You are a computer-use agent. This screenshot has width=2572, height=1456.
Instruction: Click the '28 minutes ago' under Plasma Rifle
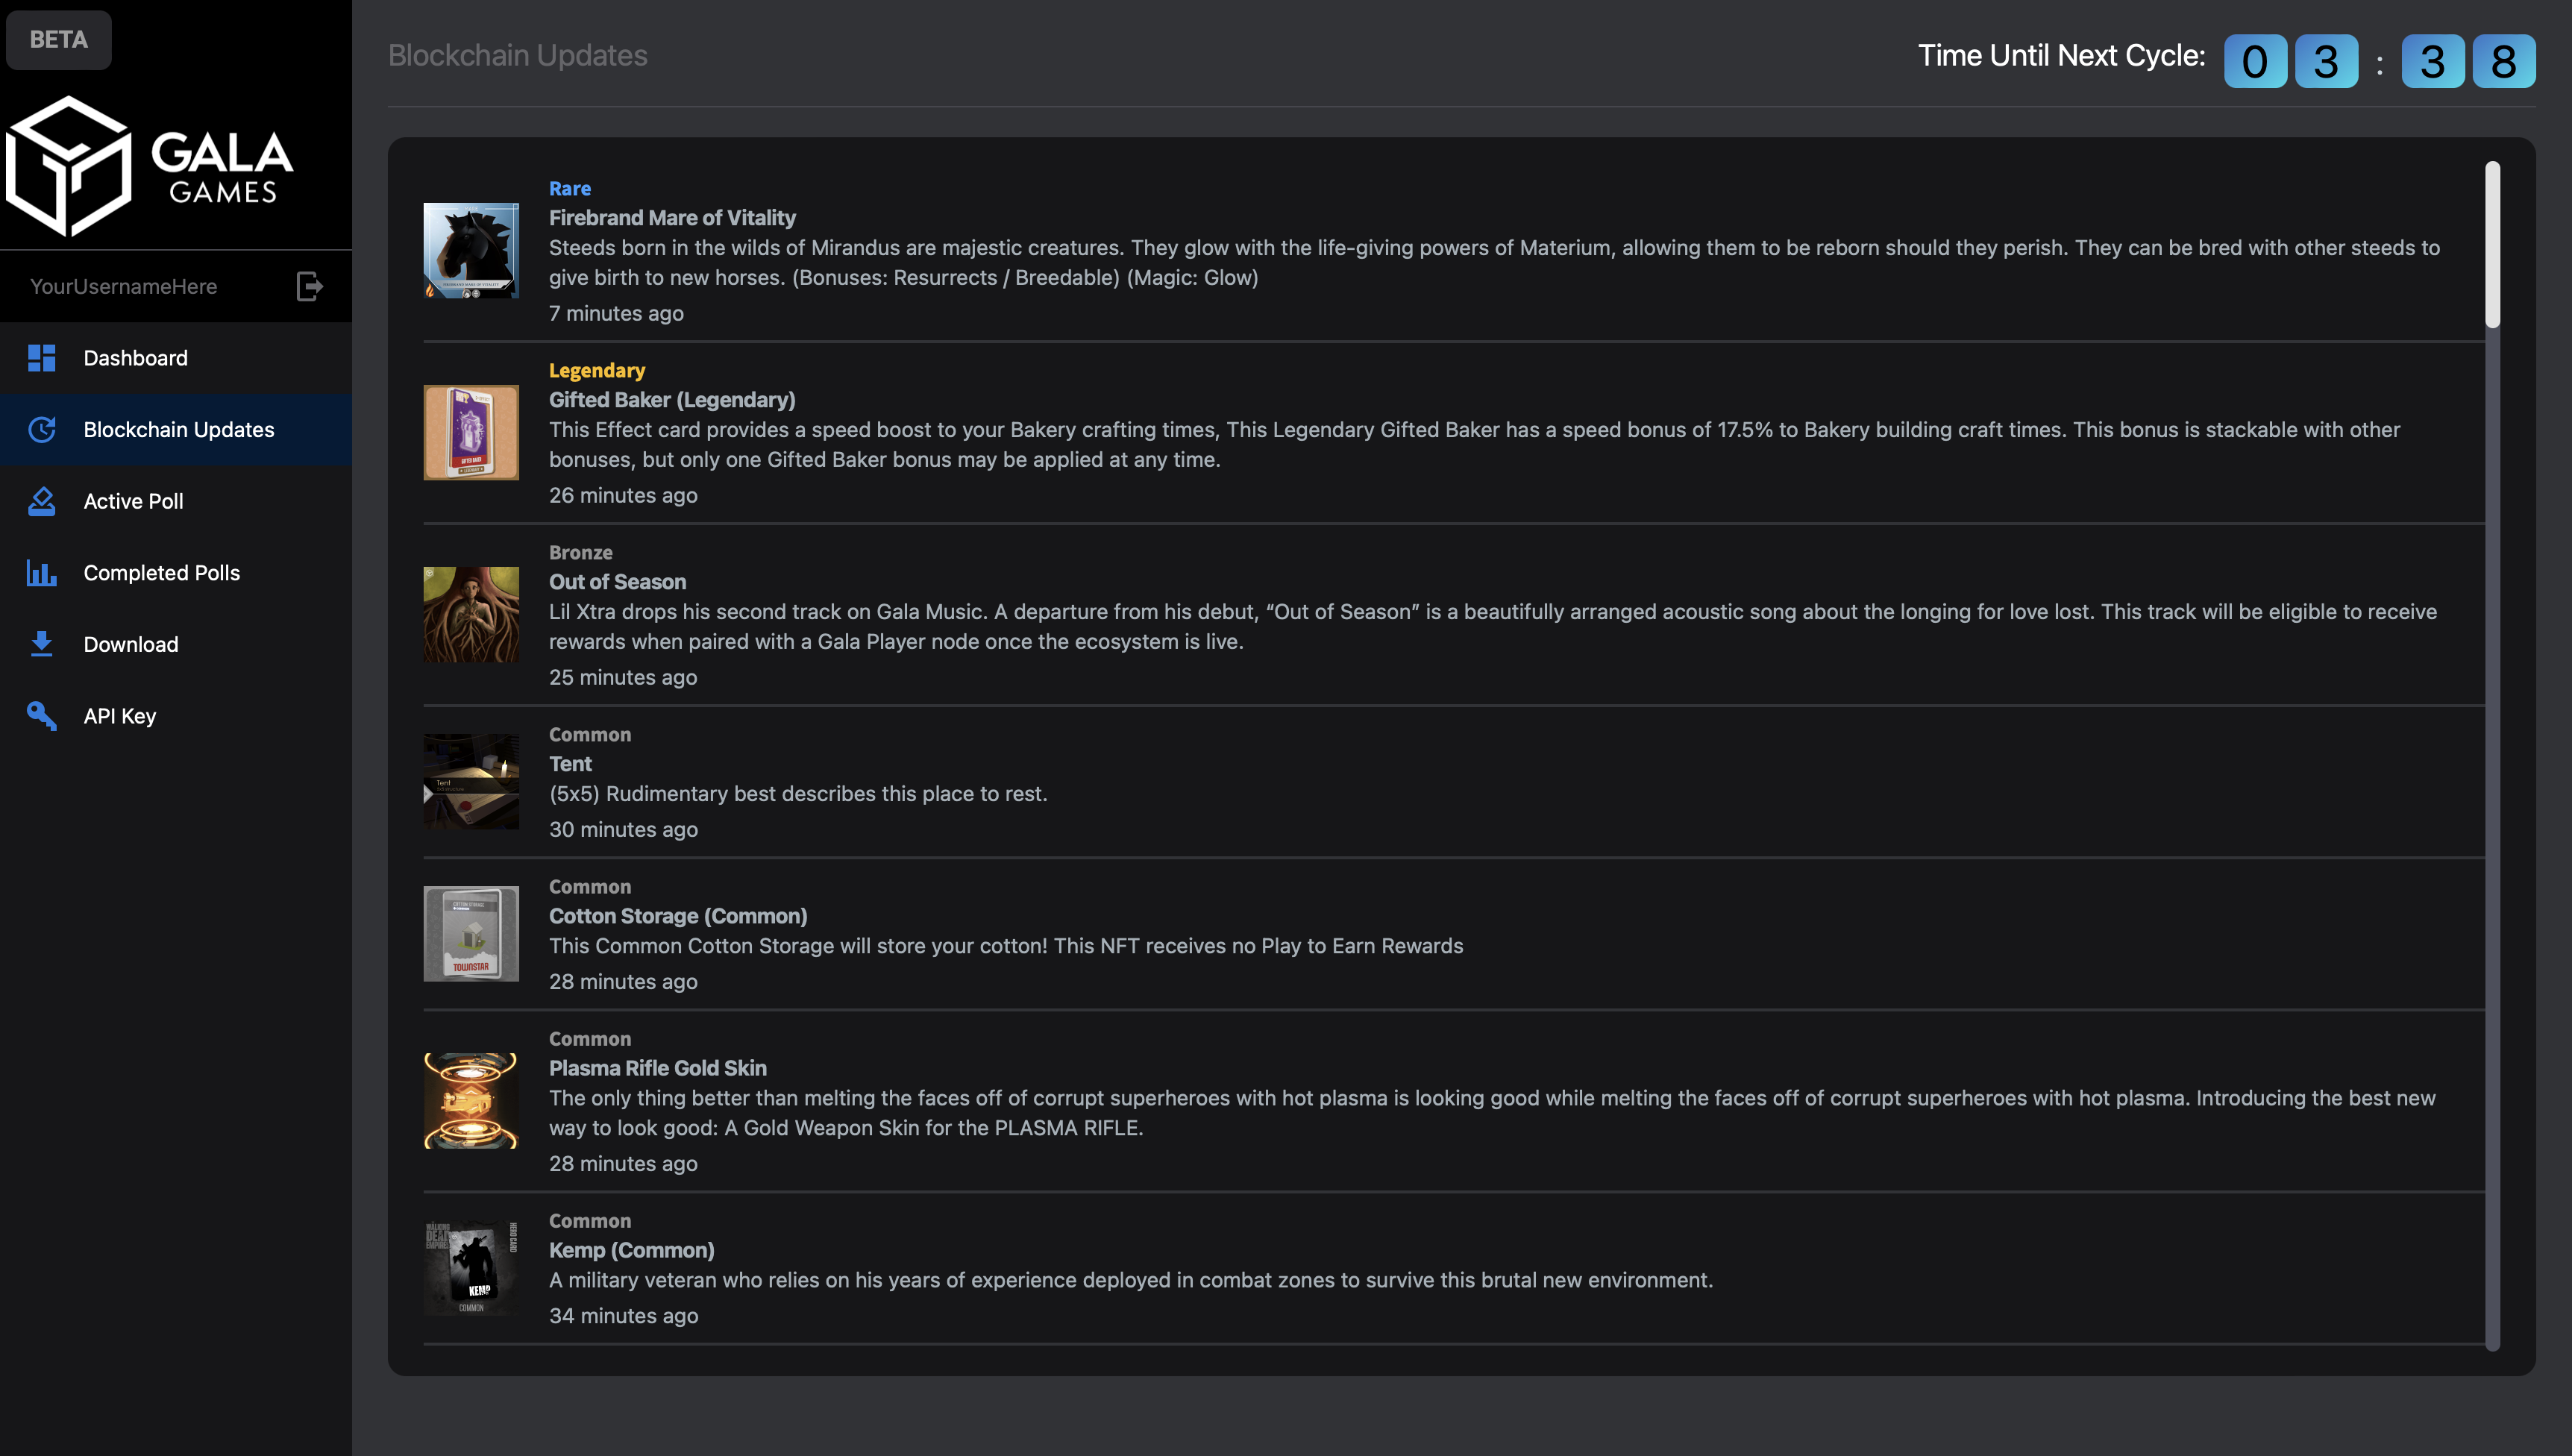[x=623, y=1164]
